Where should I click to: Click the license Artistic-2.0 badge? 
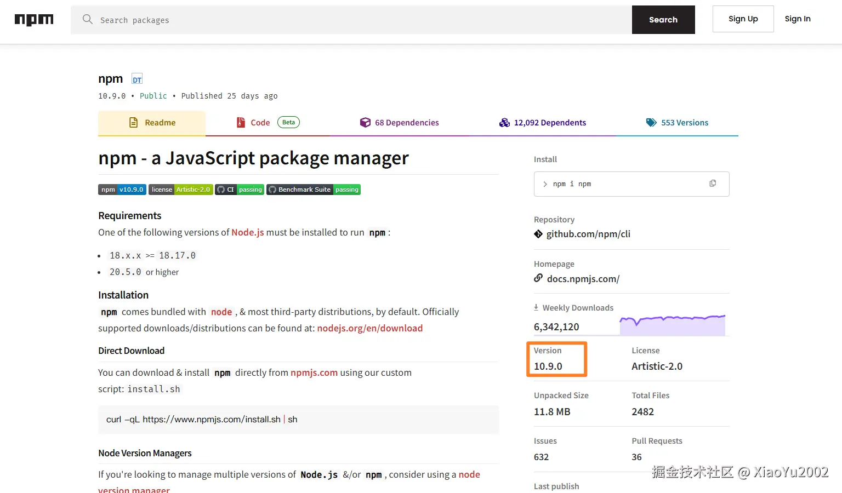(x=180, y=190)
